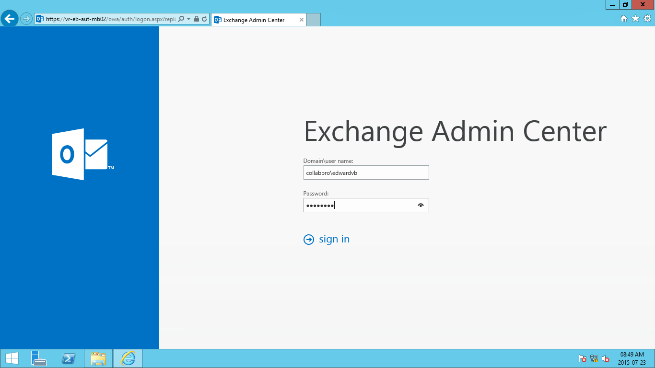Click the 'Password:' label
This screenshot has width=655, height=368.
[316, 194]
